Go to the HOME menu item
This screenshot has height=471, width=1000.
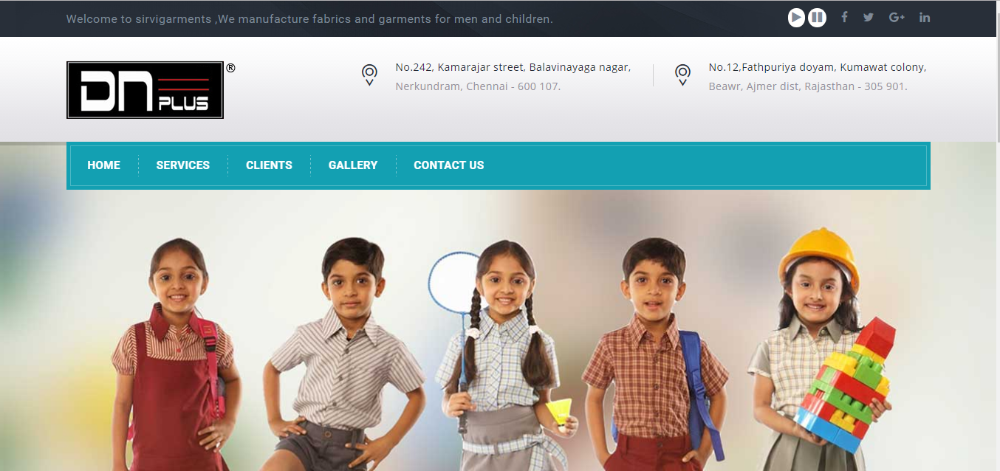pyautogui.click(x=103, y=165)
